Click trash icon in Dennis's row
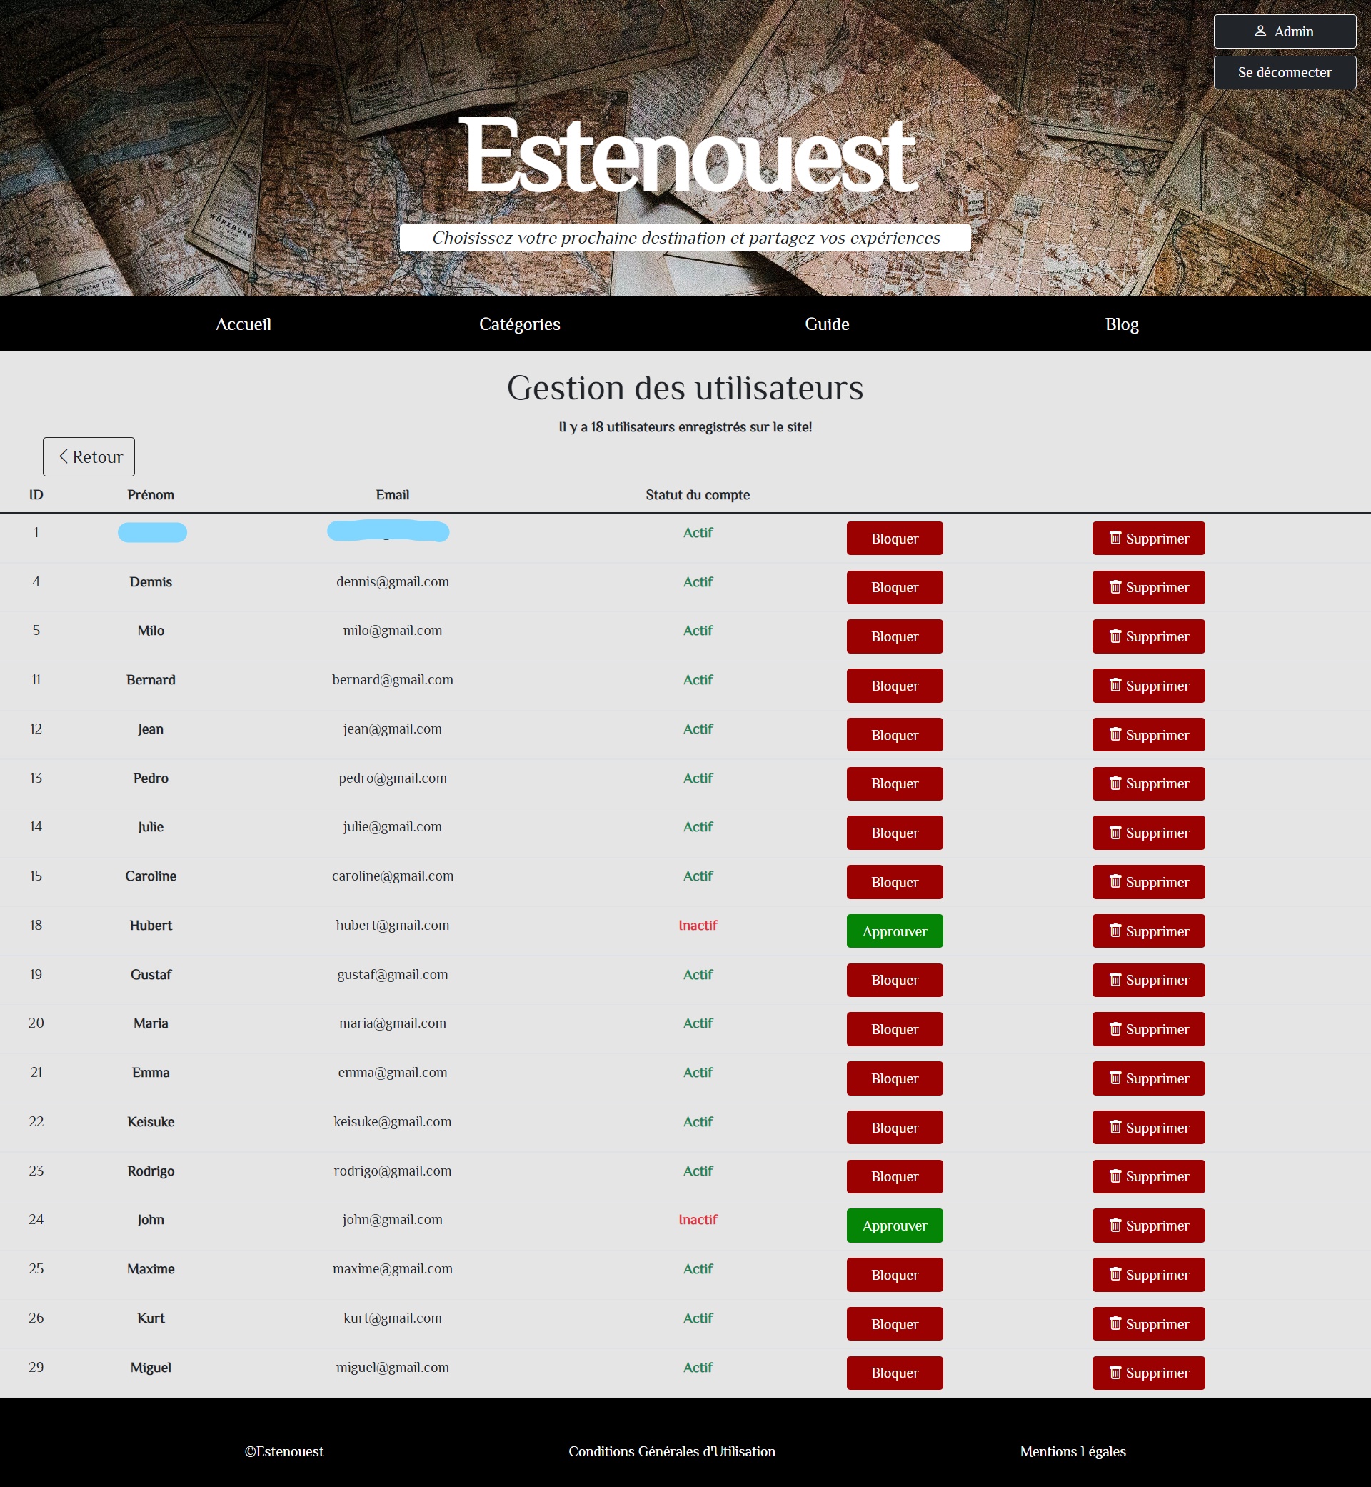 (x=1115, y=587)
